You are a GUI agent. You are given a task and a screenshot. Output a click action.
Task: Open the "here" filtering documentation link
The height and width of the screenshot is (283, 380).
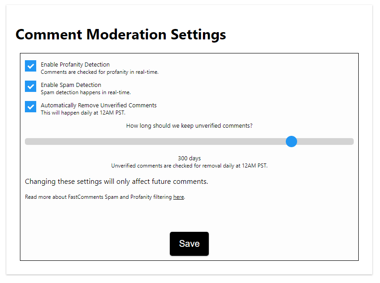[x=178, y=197]
